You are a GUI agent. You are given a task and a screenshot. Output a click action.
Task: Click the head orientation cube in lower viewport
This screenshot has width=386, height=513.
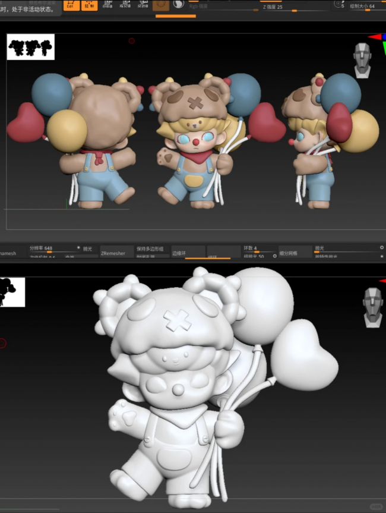tap(372, 307)
